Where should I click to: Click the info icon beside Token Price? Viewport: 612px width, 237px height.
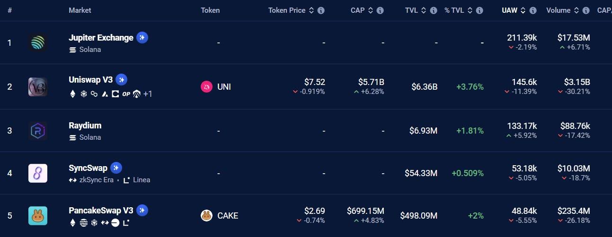(x=321, y=10)
